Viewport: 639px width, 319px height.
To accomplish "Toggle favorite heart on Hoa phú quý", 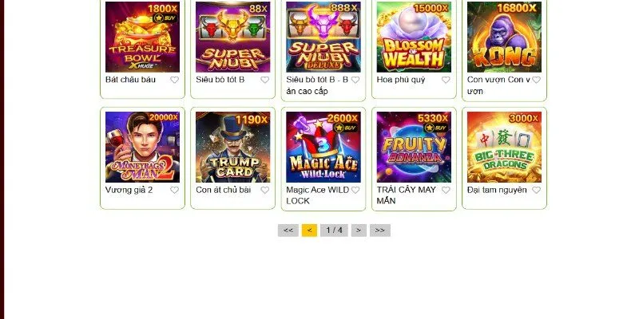I will tap(446, 80).
